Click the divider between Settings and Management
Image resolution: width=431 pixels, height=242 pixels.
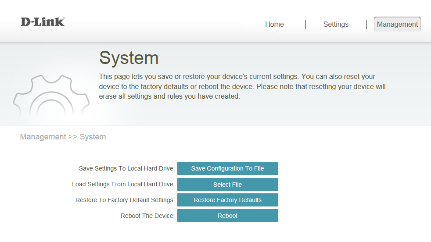[366, 25]
